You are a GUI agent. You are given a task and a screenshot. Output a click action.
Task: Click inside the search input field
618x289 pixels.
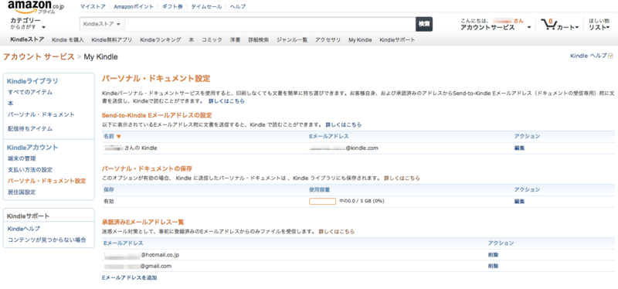pyautogui.click(x=270, y=24)
